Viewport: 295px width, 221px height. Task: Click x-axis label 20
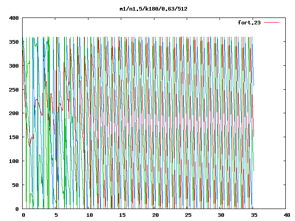(155, 215)
